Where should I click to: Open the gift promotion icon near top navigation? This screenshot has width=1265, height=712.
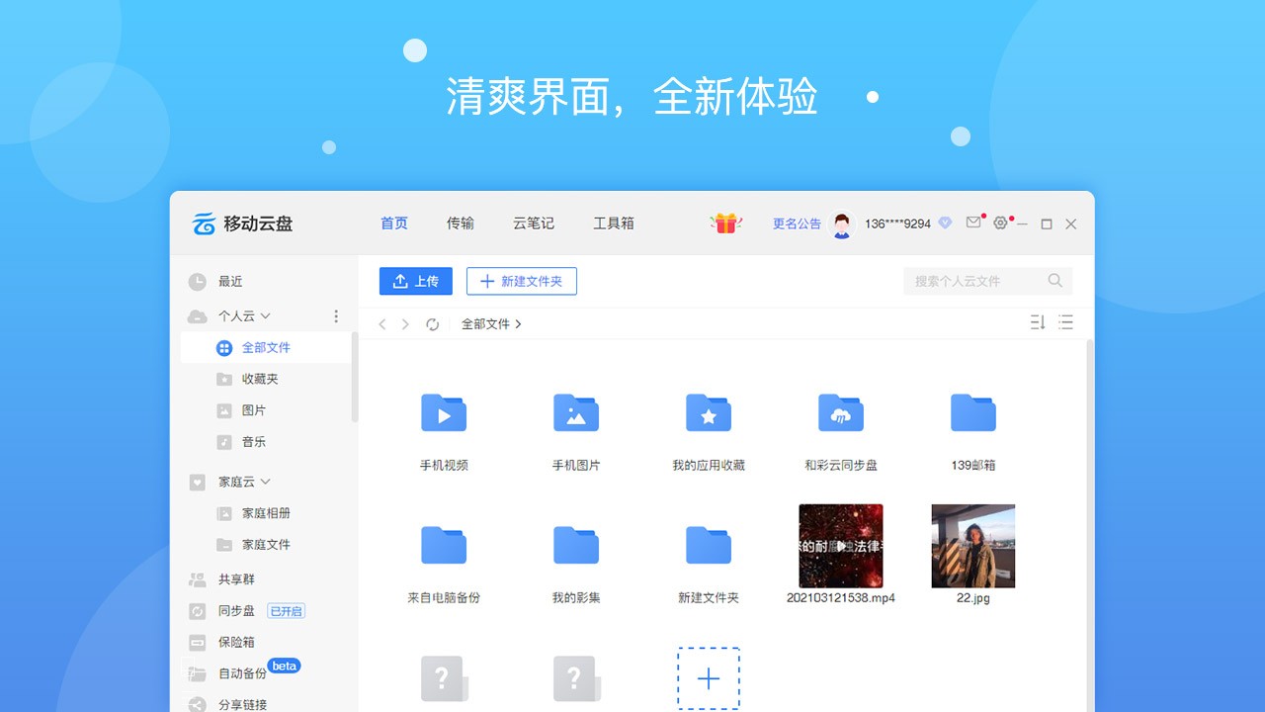(724, 223)
